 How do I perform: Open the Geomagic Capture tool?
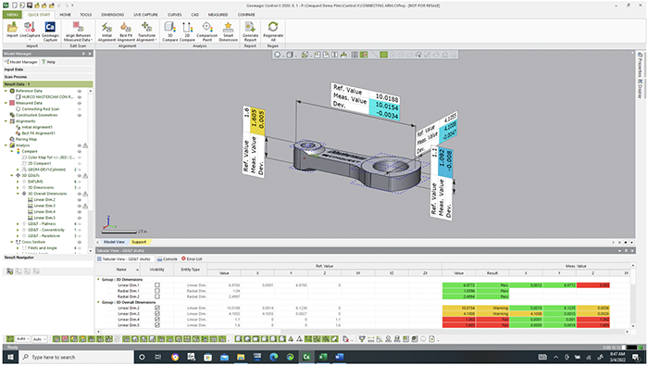50,31
